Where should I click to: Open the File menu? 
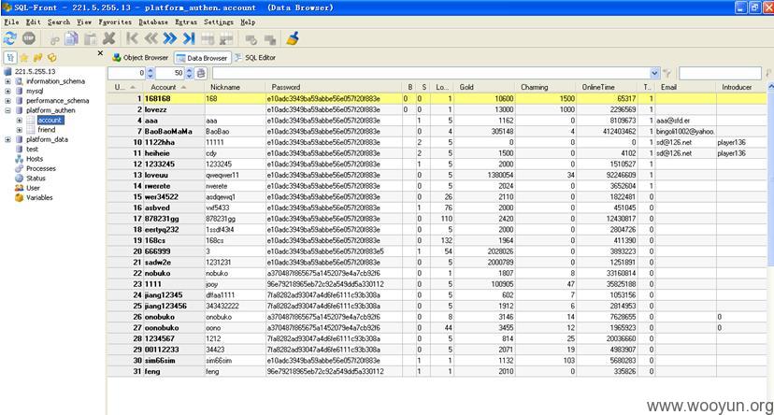click(11, 22)
